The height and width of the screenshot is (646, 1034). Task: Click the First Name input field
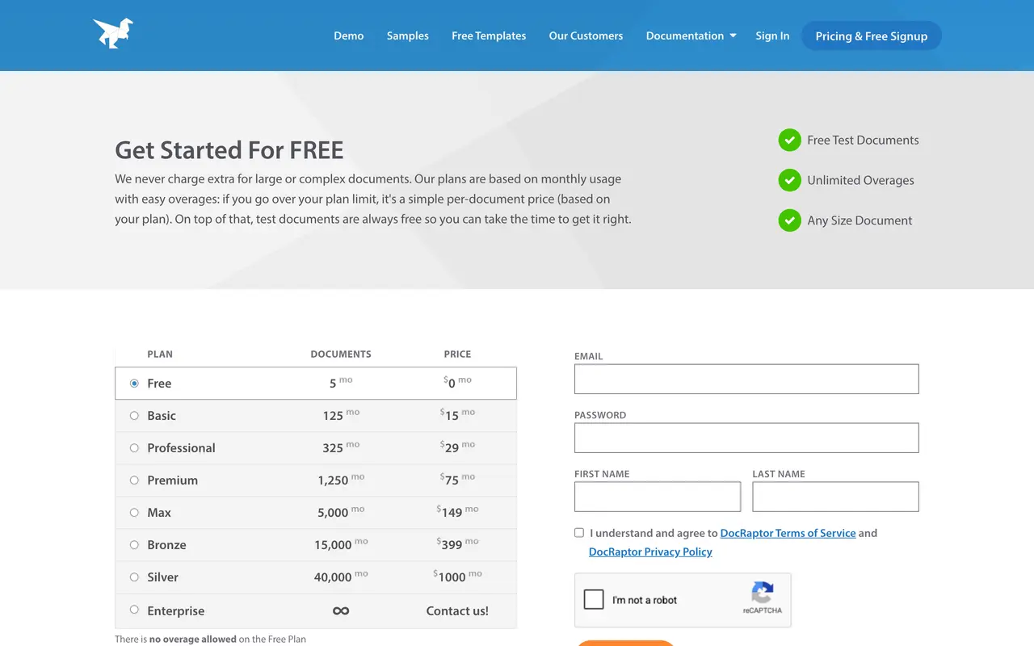pos(658,497)
